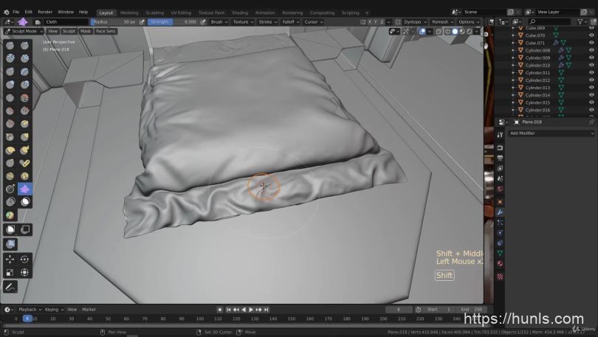Toggle viewport overlays on or off
598x337 pixels.
(422, 32)
